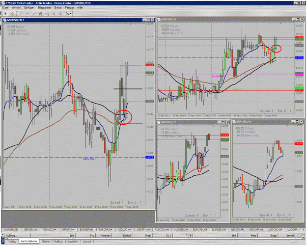Choose the trendline drawing tool
Screen dimensions: 307x246
(34, 14)
